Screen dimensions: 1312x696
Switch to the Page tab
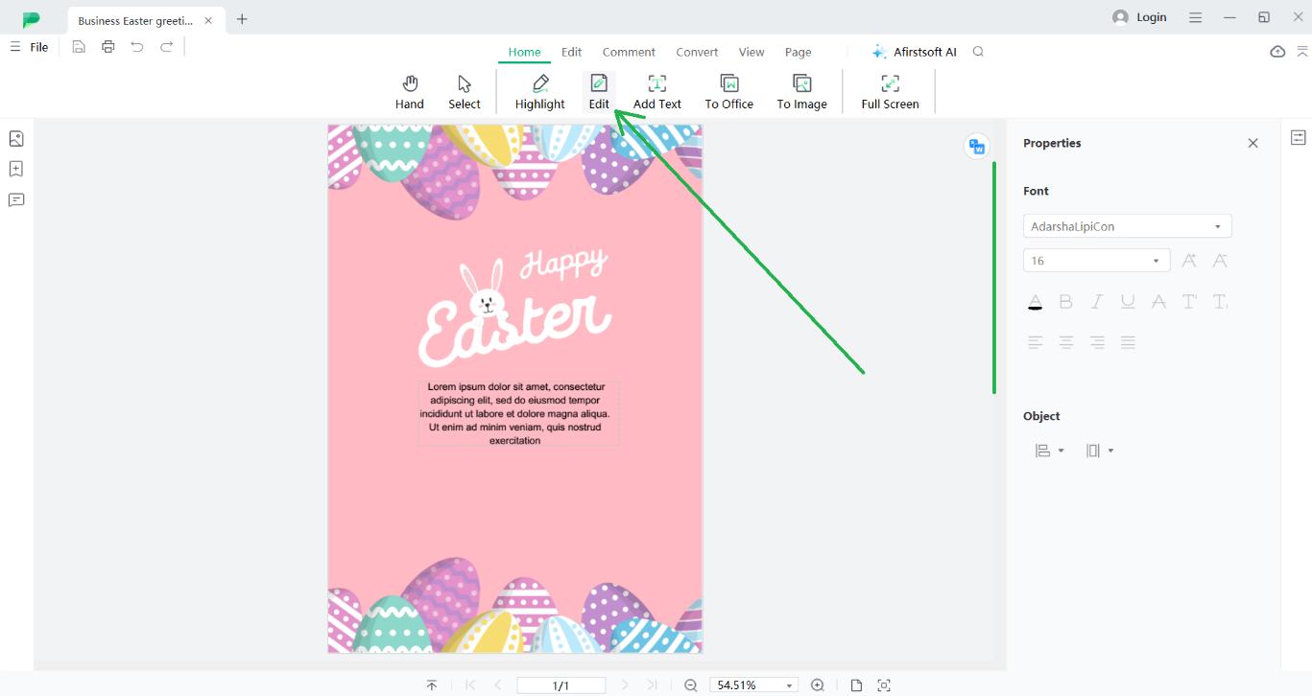(x=798, y=52)
